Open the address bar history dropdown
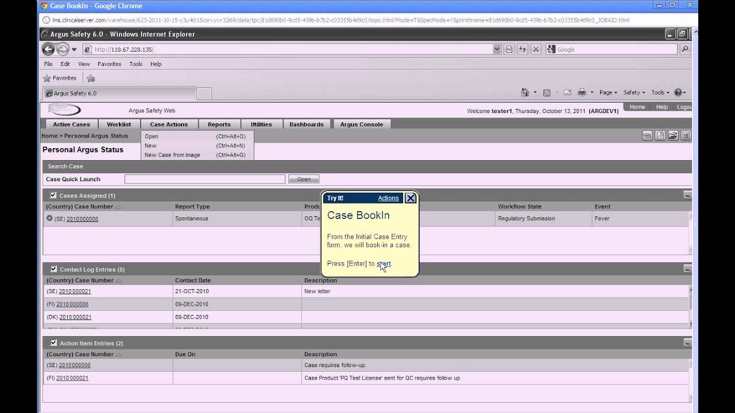The height and width of the screenshot is (413, 735). pos(497,49)
